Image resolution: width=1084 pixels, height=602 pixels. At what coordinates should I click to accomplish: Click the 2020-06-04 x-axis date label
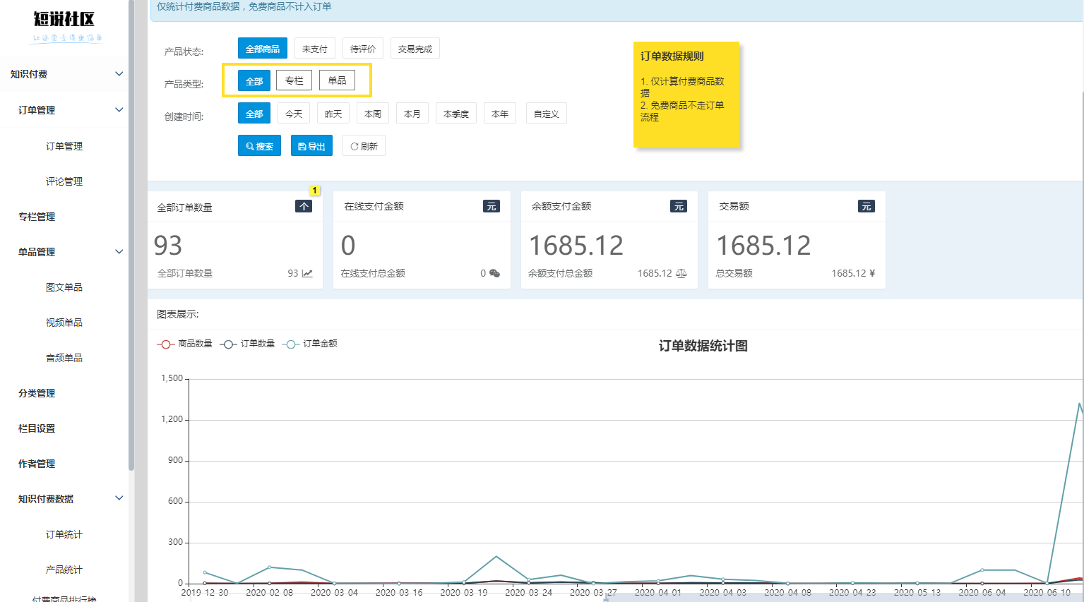[982, 592]
